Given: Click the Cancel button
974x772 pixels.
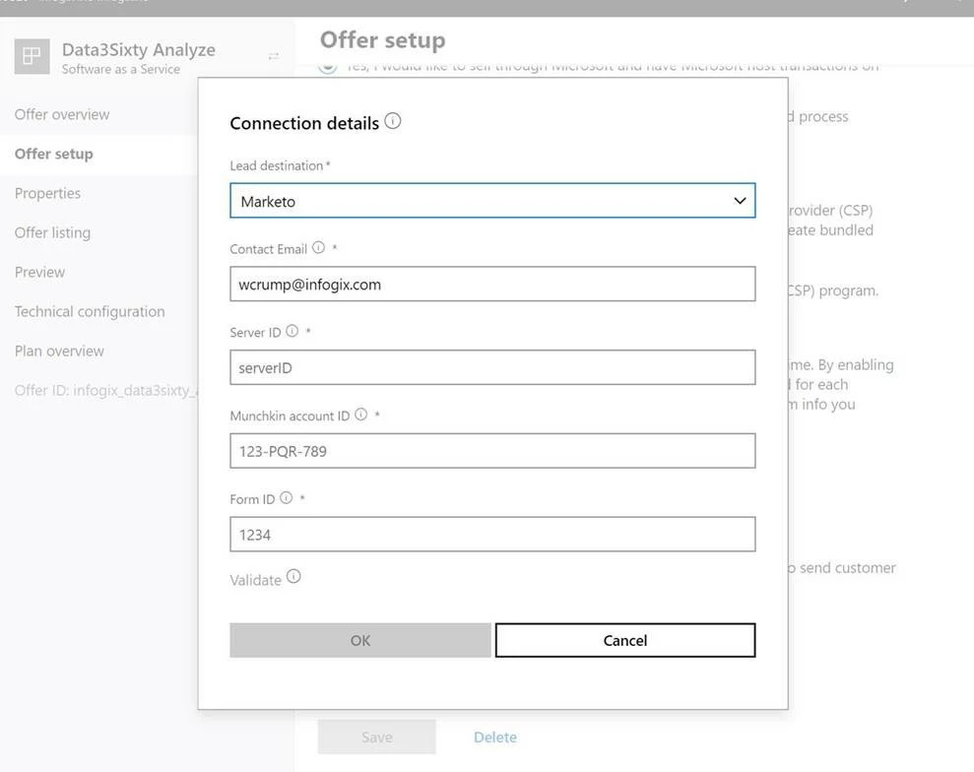Looking at the screenshot, I should pos(625,640).
